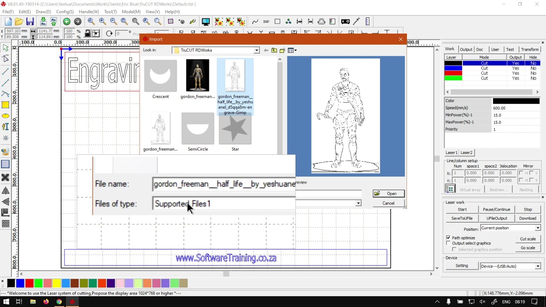546x307 pixels.
Task: Save the document with the floppy icon
Action: [30, 22]
